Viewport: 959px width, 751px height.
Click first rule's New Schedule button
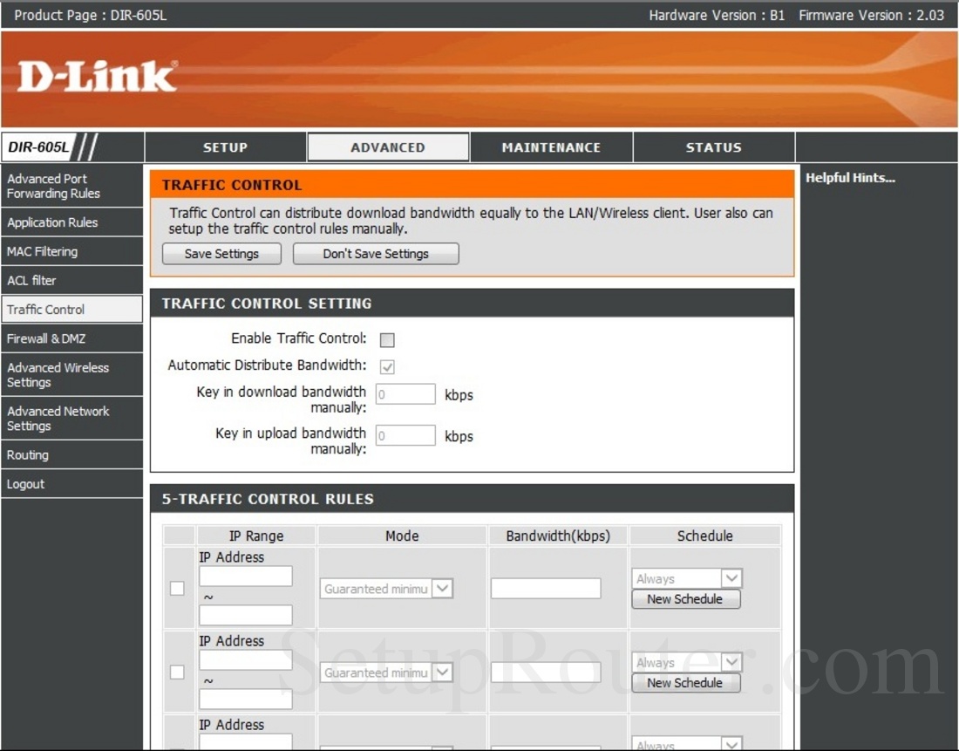coord(685,599)
